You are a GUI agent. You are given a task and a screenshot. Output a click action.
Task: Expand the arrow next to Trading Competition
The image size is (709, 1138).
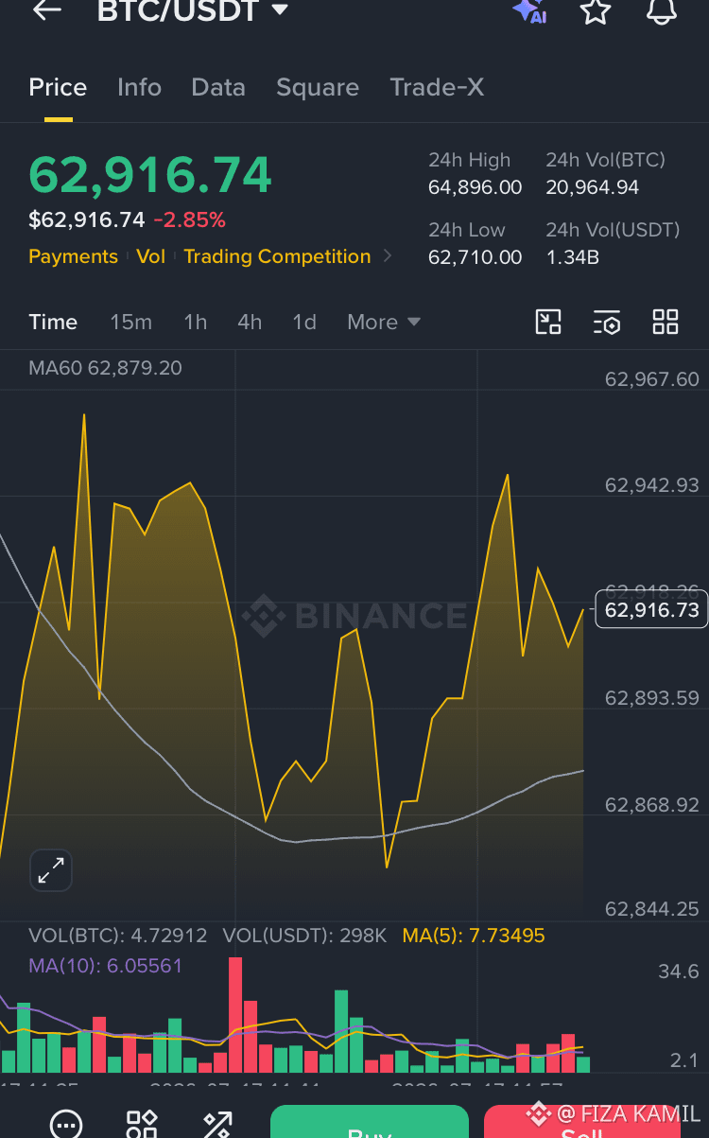387,256
